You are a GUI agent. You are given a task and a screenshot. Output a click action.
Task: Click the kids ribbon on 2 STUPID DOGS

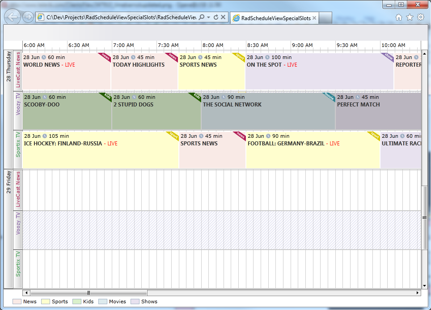[196, 96]
